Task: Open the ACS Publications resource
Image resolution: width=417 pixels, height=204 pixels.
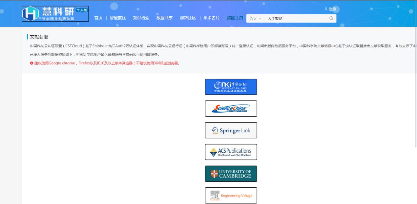Action: point(231,152)
